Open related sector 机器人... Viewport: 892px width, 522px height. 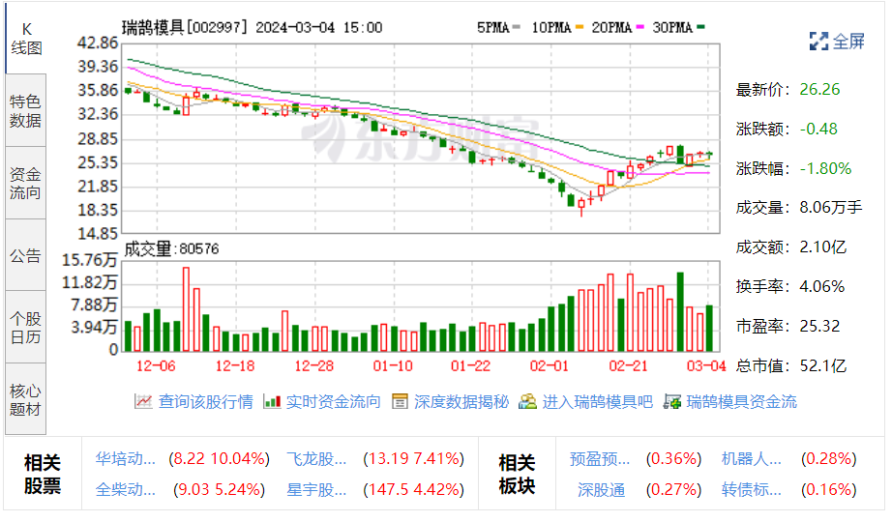(x=752, y=458)
